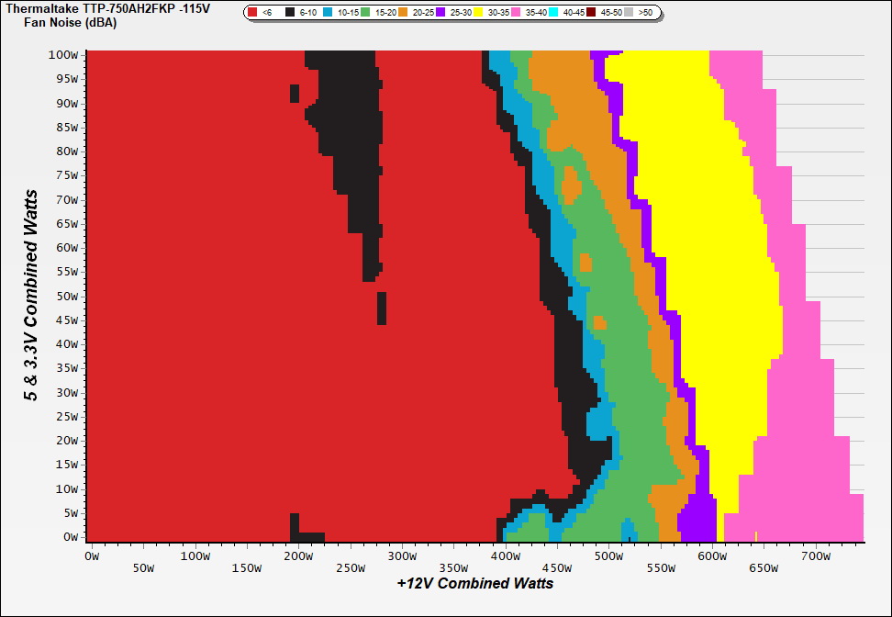
Task: Click the 700W label on horizontal axis
Action: [x=816, y=555]
